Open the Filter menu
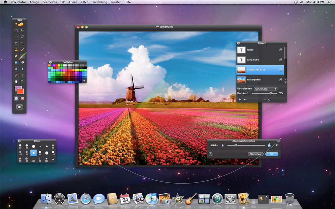This screenshot has height=209, width=335. click(x=84, y=2)
